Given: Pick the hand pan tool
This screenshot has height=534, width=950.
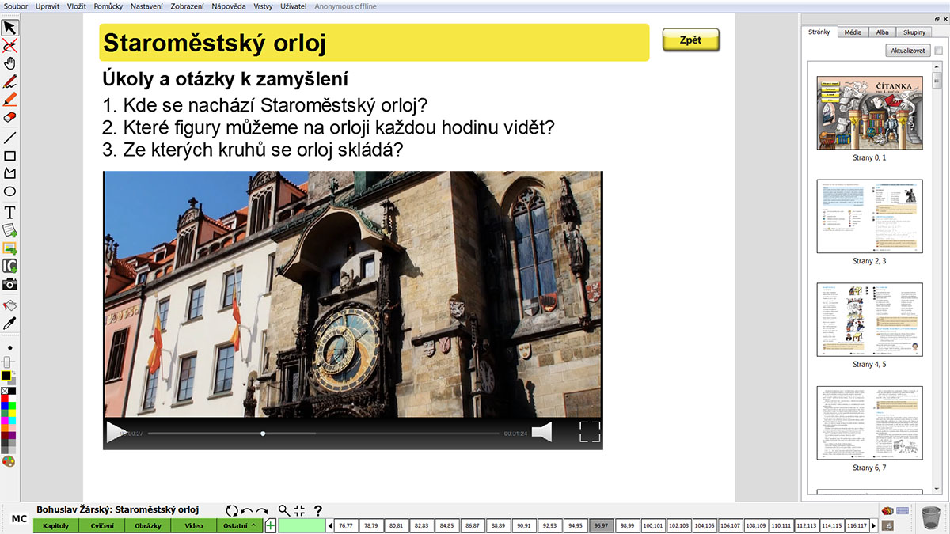Looking at the screenshot, I should coord(9,63).
